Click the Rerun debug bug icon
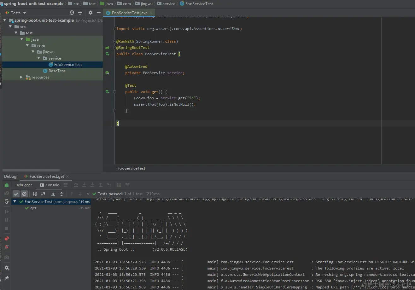 coord(7,185)
